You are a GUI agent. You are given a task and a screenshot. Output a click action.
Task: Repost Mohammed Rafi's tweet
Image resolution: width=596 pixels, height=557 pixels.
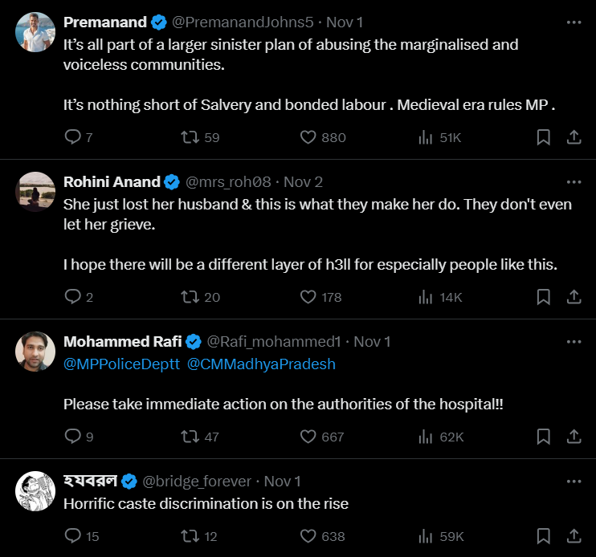[x=190, y=437]
